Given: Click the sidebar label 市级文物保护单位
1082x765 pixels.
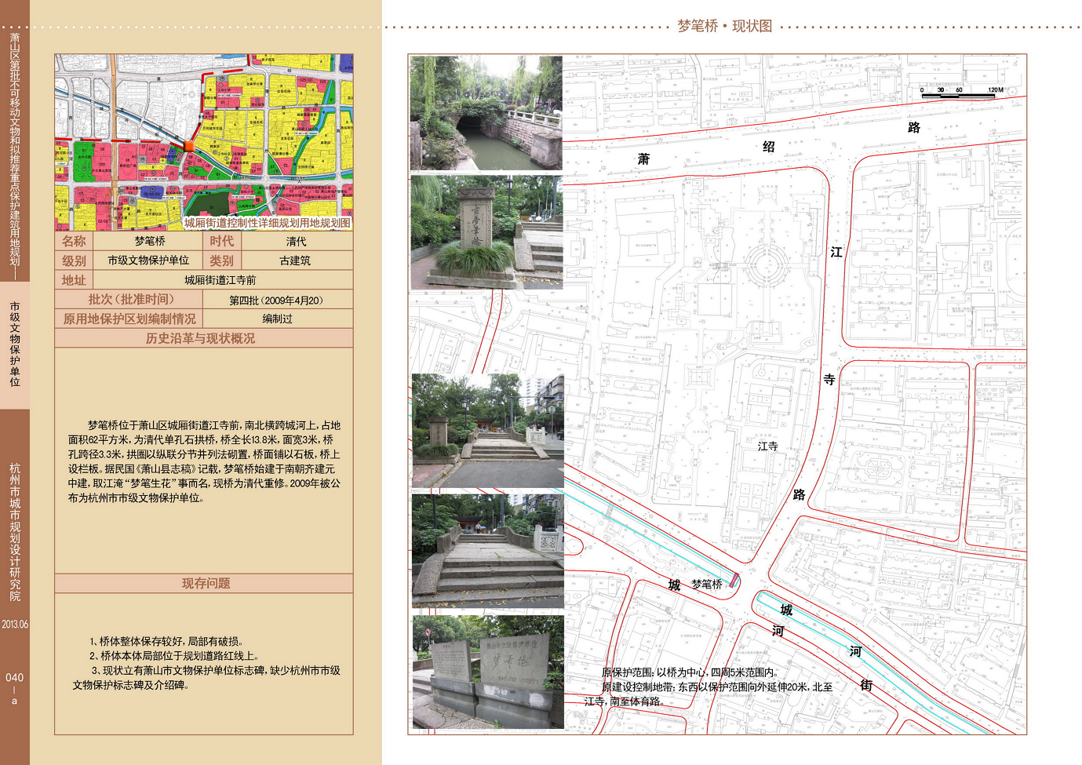Looking at the screenshot, I should [x=15, y=344].
